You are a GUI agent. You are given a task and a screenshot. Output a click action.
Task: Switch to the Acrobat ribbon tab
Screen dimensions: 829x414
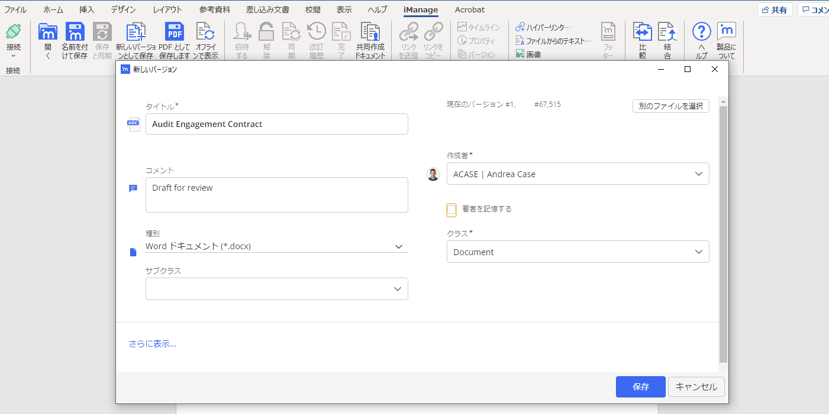469,9
